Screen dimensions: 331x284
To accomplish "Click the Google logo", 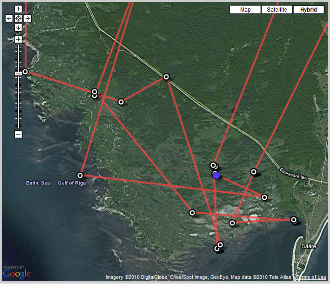I will pyautogui.click(x=17, y=273).
